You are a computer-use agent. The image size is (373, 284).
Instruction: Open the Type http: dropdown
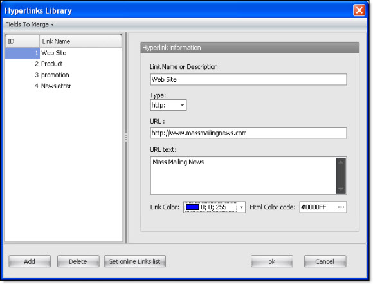point(168,105)
